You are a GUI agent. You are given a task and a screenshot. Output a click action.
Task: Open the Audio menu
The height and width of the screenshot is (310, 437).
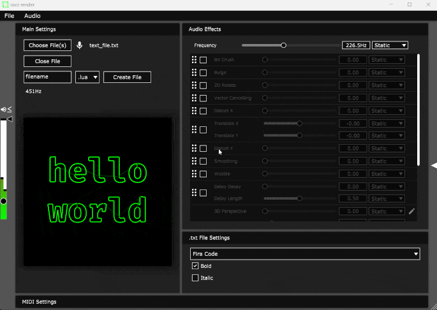coord(32,15)
